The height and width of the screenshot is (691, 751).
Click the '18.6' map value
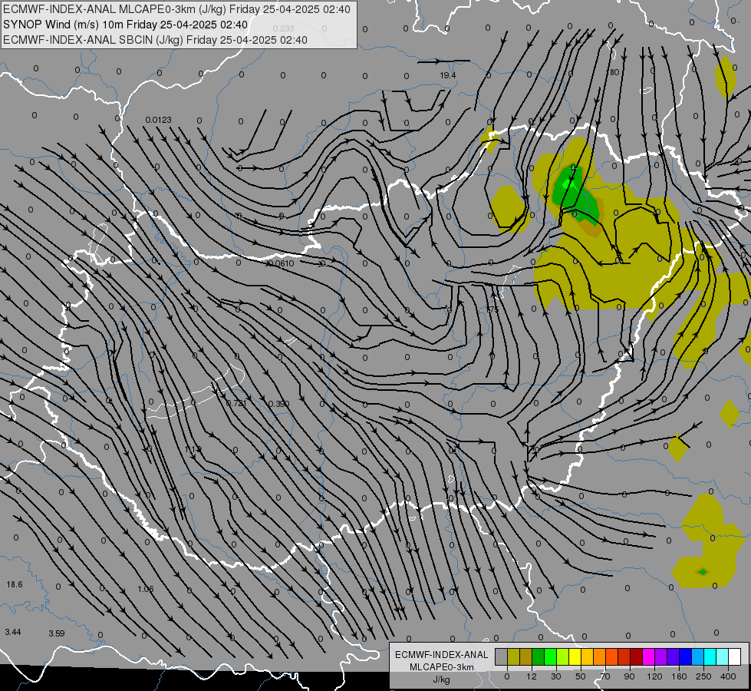pos(15,584)
